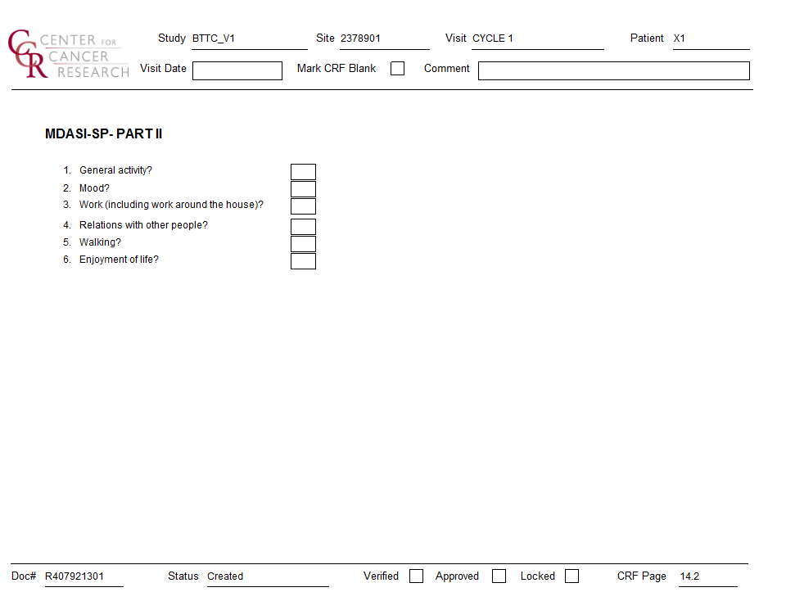786x592 pixels.
Task: Toggle the Verified checkbox
Action: click(x=416, y=576)
